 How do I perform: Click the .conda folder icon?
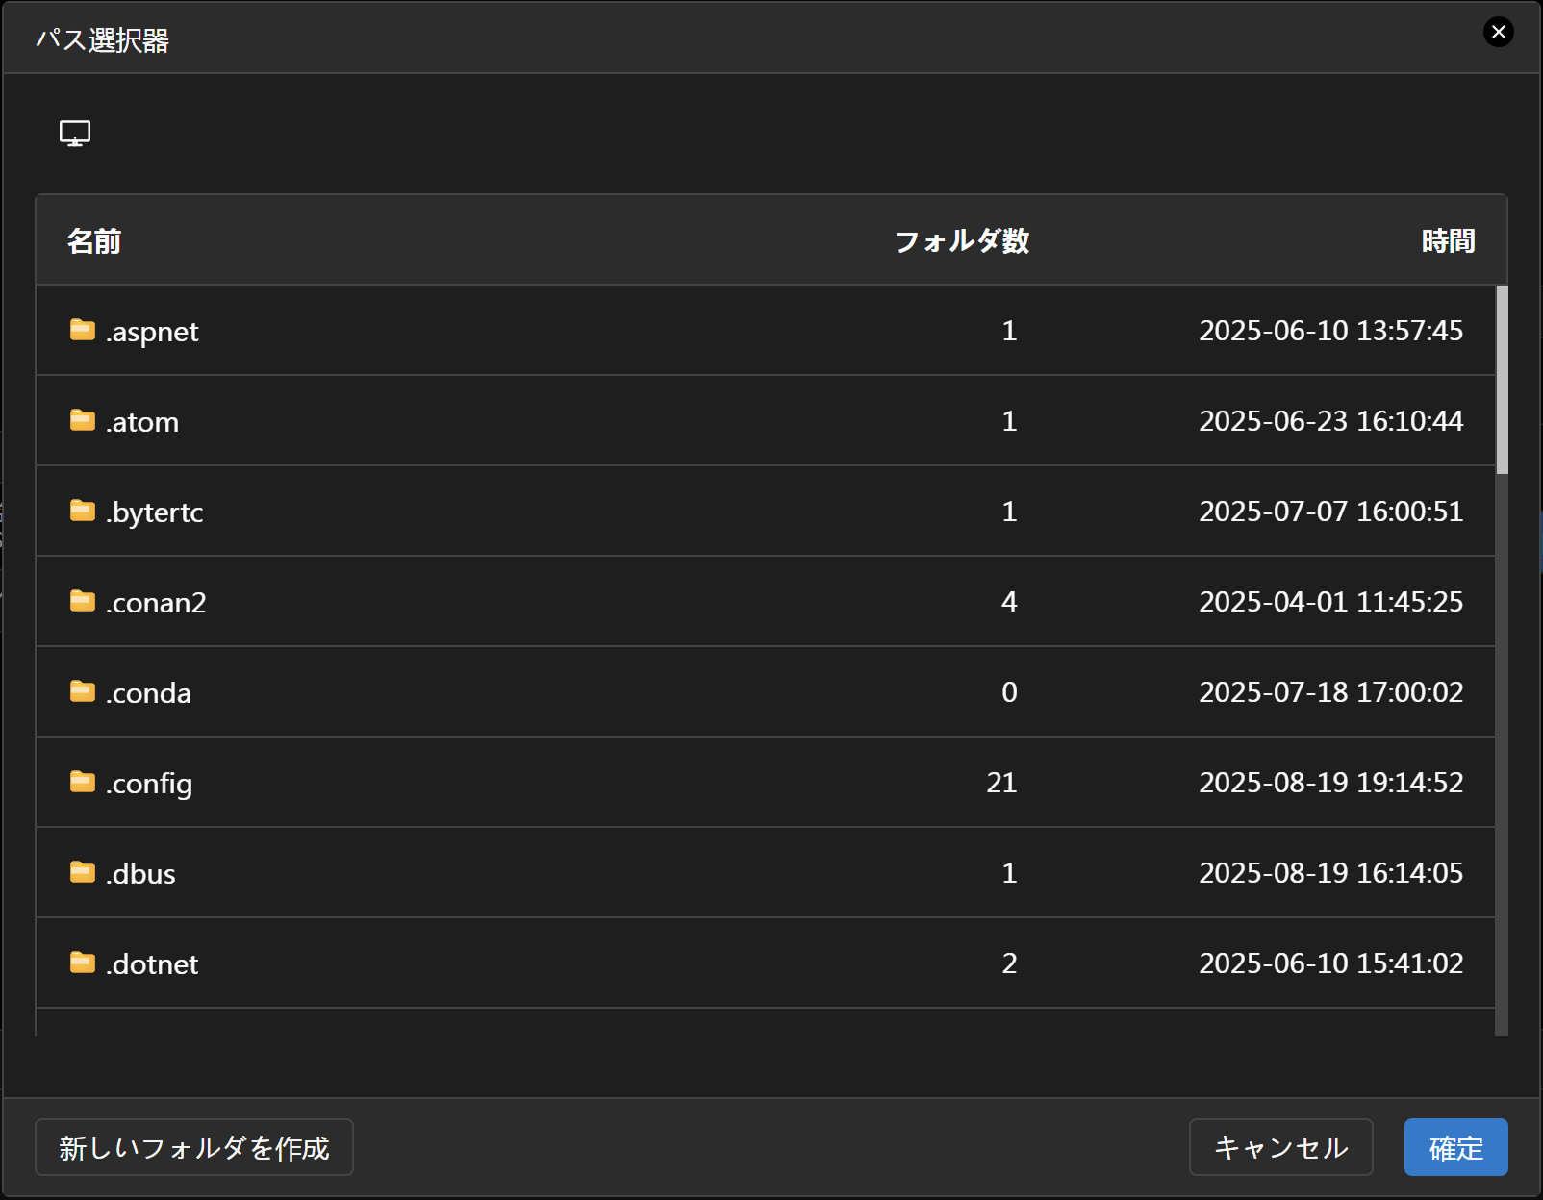pos(83,691)
